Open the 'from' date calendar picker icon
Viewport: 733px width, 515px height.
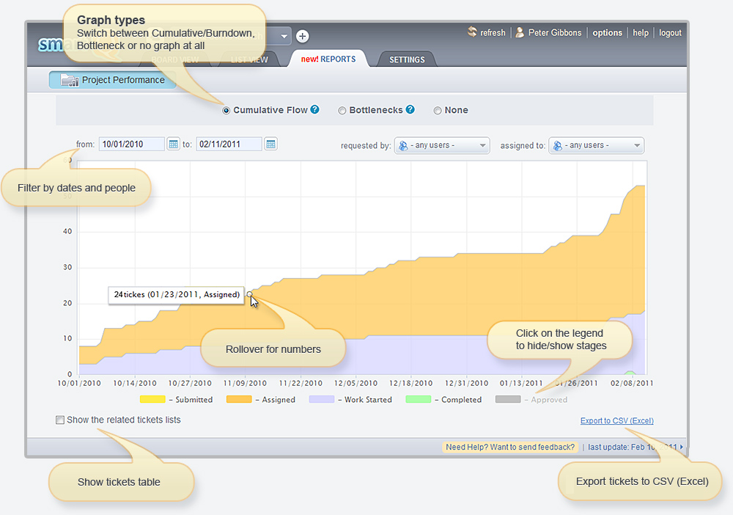[x=174, y=145]
